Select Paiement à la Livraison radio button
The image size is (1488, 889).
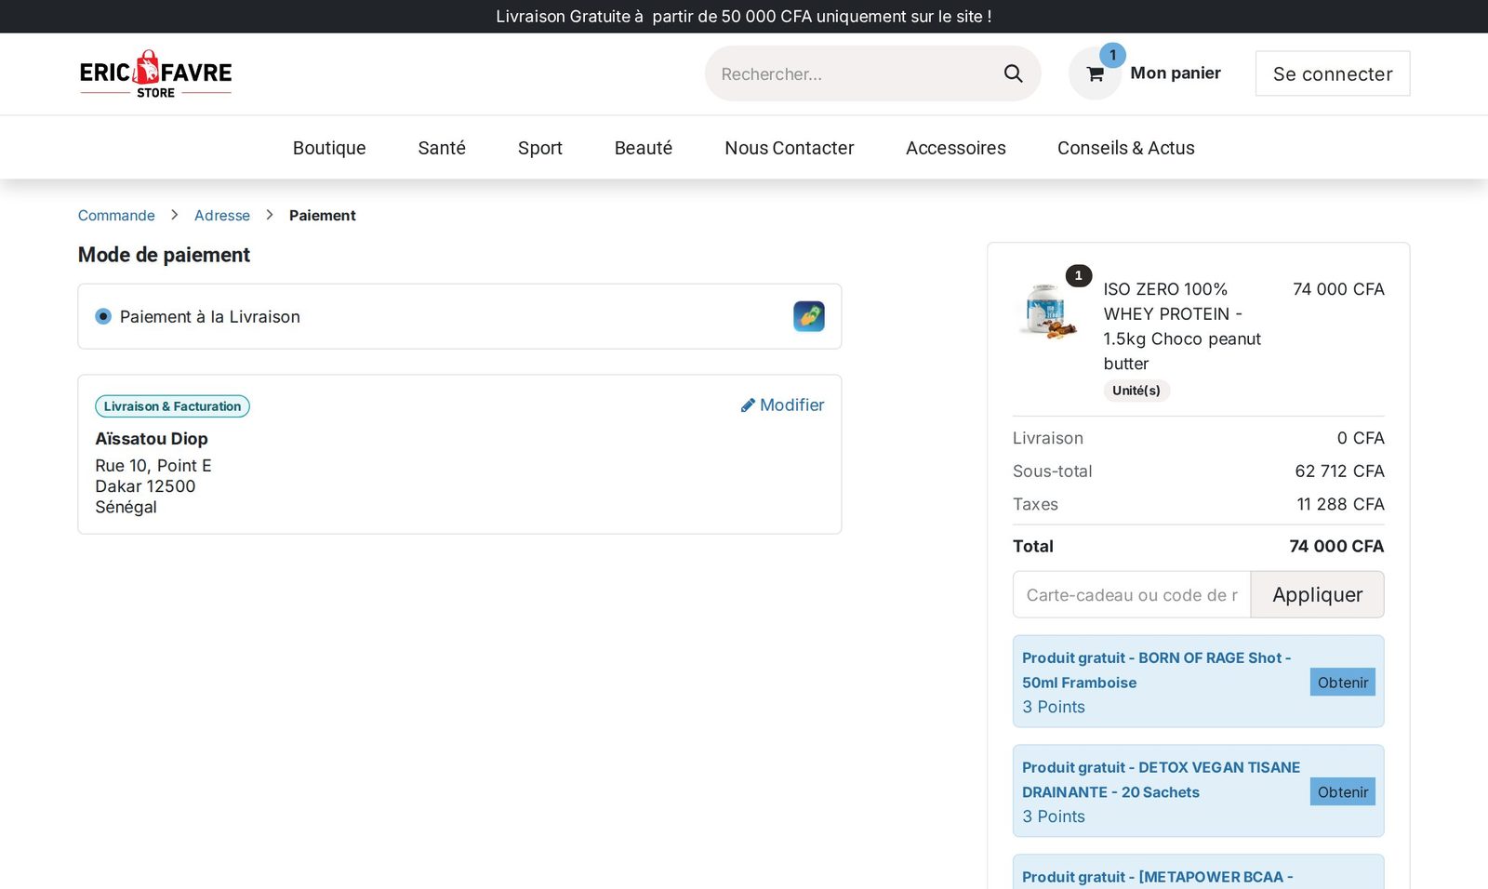click(103, 316)
